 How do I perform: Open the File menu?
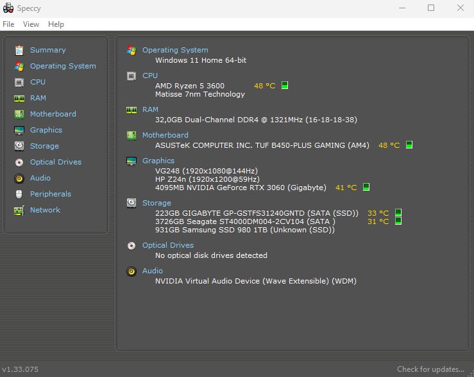(x=8, y=24)
